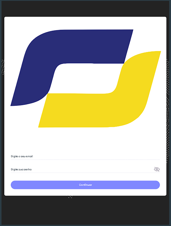Click the Continuar button

(85, 185)
